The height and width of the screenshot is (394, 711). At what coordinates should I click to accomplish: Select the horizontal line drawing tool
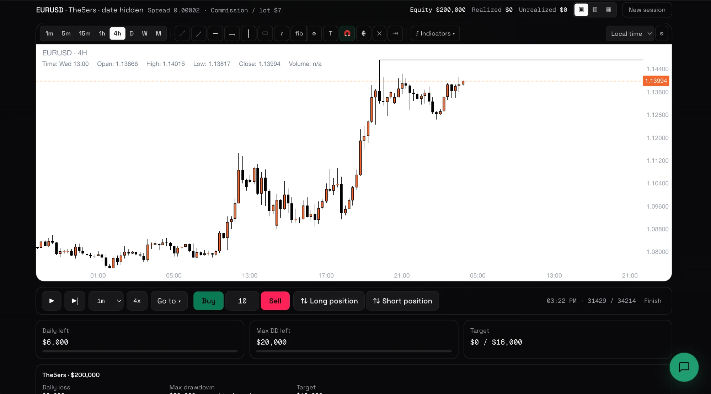215,33
